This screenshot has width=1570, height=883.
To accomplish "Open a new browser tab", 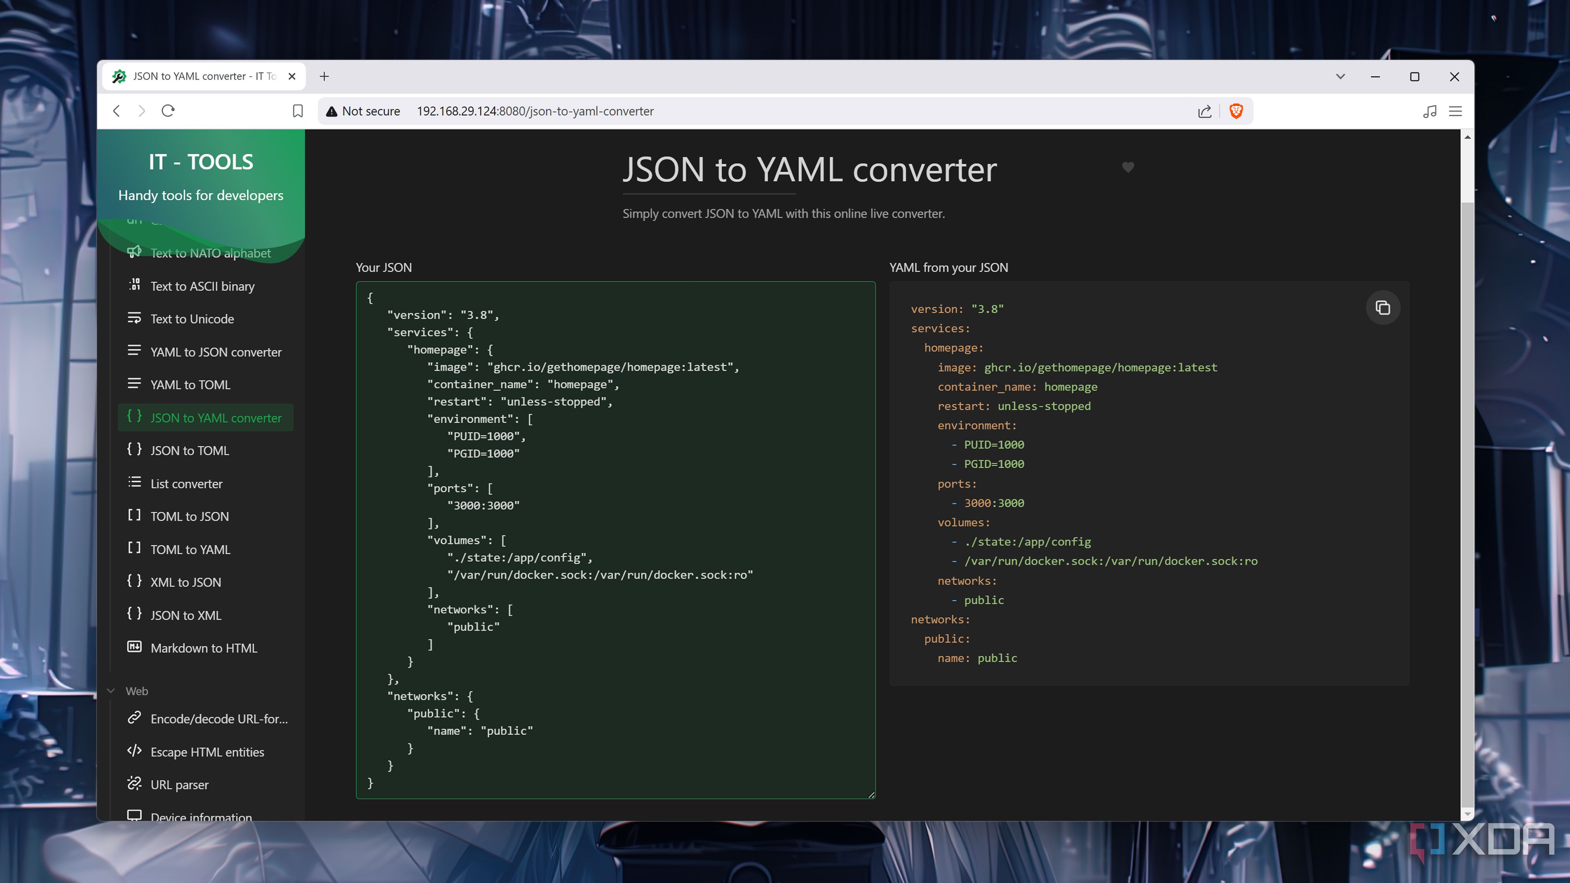I will pos(324,76).
